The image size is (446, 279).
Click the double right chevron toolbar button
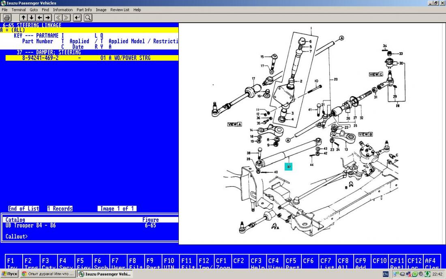point(66,17)
